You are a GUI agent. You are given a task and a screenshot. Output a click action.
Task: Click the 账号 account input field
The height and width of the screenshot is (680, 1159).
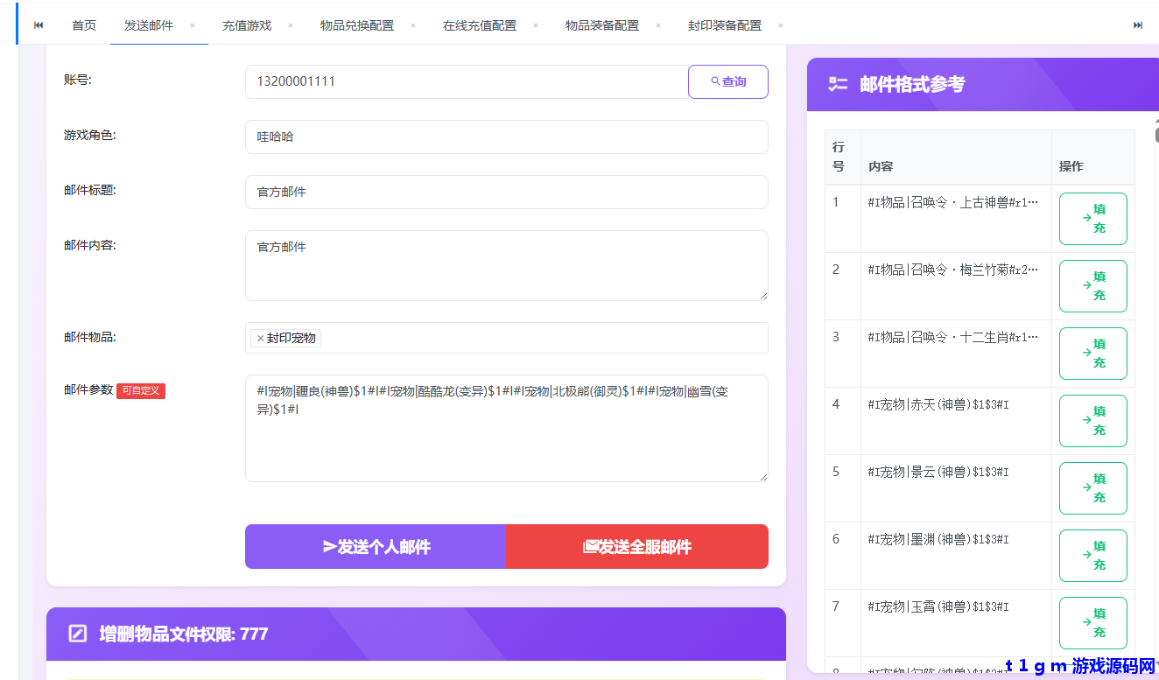tap(464, 81)
